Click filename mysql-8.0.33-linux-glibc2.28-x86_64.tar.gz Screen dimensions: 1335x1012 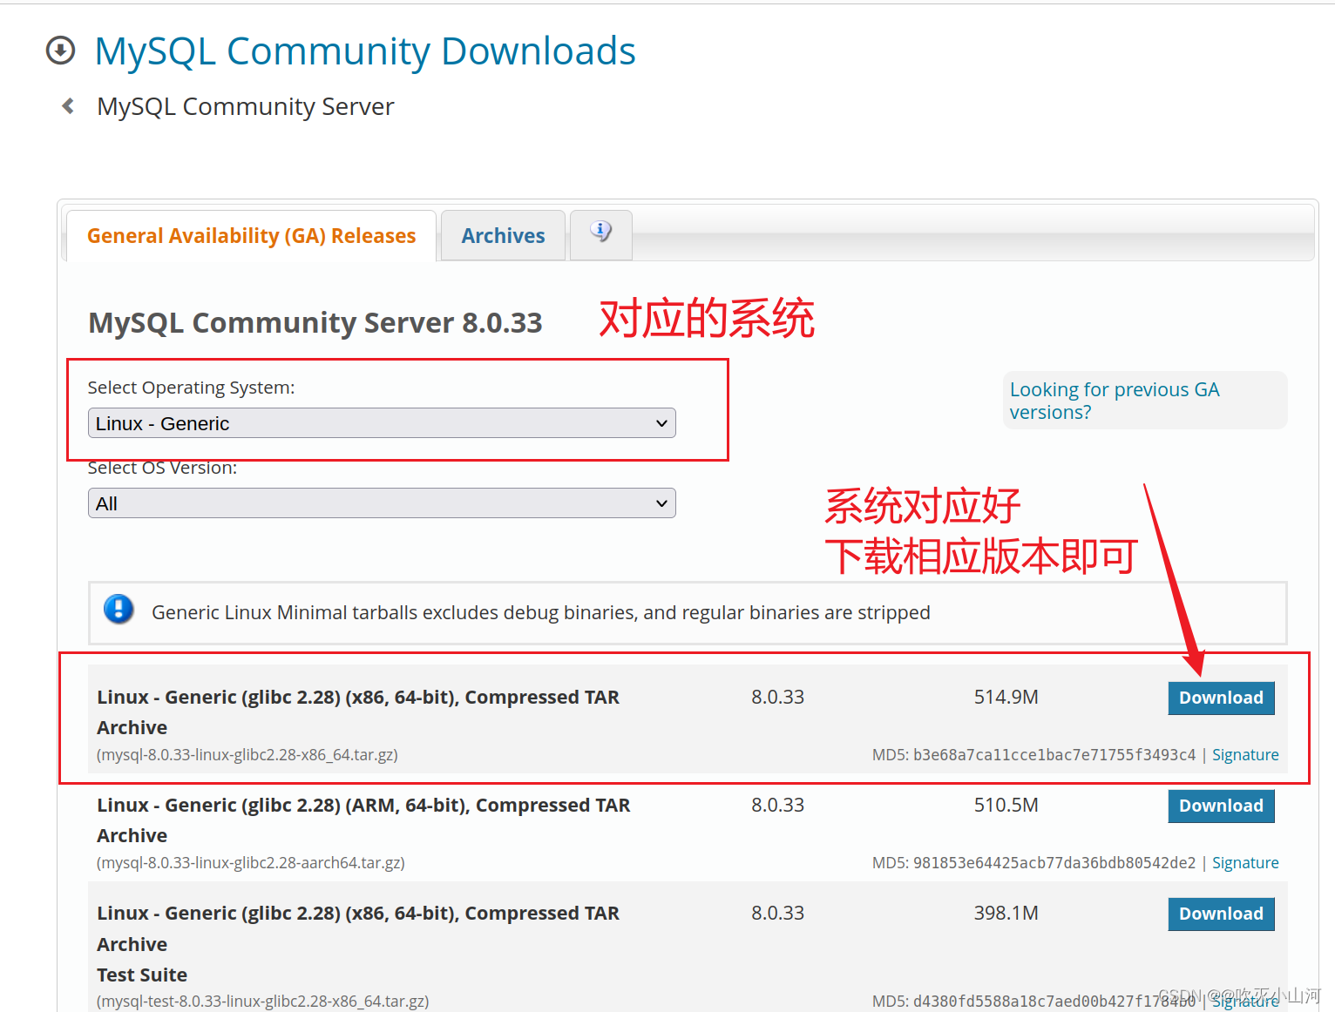(x=247, y=755)
